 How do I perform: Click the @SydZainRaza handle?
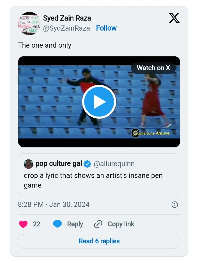tap(66, 28)
